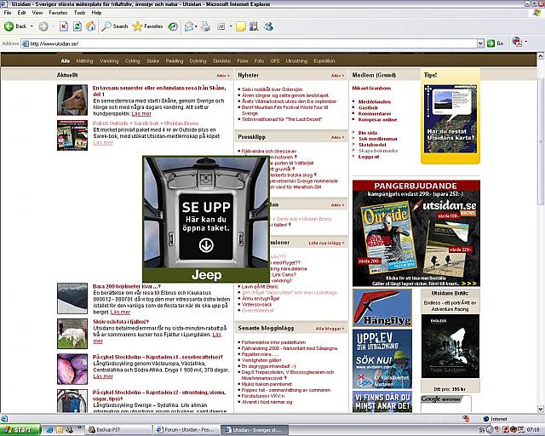Click the system tray clock showing 07:18
Screen dimensions: 545x436
tap(533, 430)
